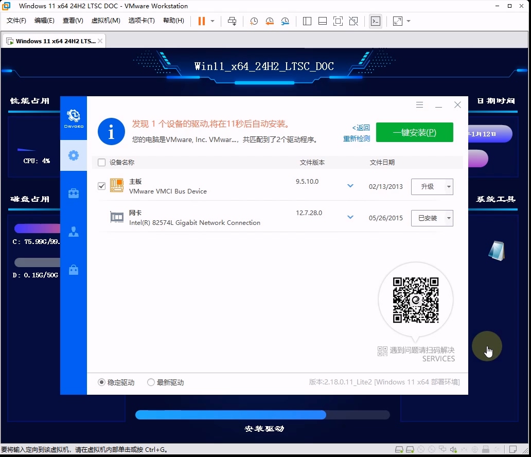The width and height of the screenshot is (531, 457).
Task: Enter full screen mode icon
Action: pos(338,21)
